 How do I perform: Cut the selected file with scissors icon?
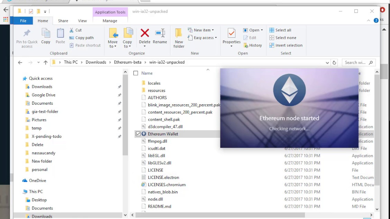pyautogui.click(x=72, y=30)
